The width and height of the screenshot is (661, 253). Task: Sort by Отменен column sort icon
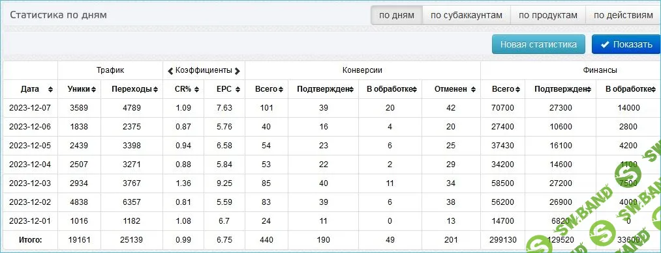[x=474, y=90]
